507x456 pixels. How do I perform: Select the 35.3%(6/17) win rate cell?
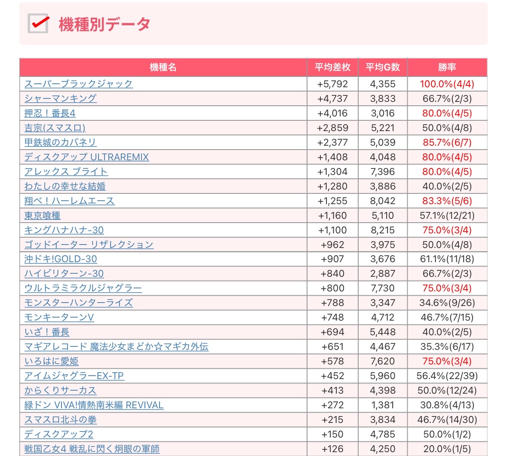[447, 346]
